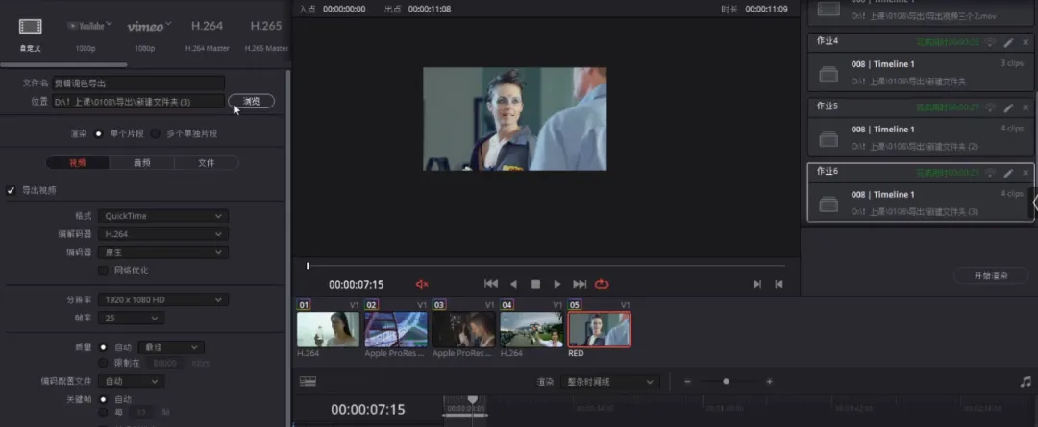
Task: Go to next clip with skip-forward icon
Action: pos(756,284)
